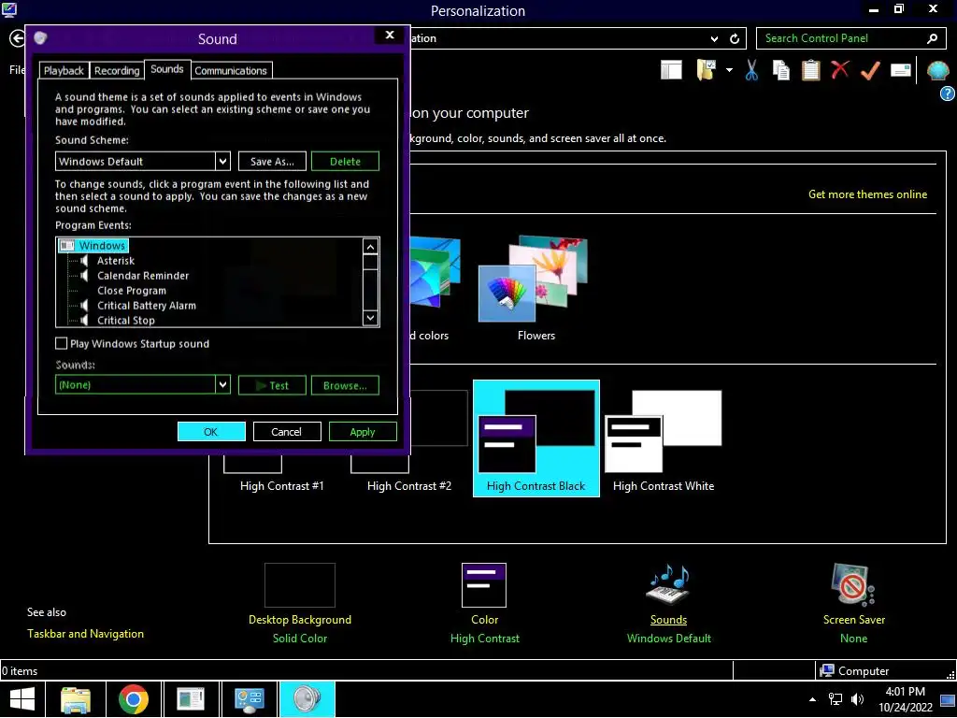The image size is (957, 718).
Task: Open the Taskbar and Navigation link
Action: tap(85, 634)
